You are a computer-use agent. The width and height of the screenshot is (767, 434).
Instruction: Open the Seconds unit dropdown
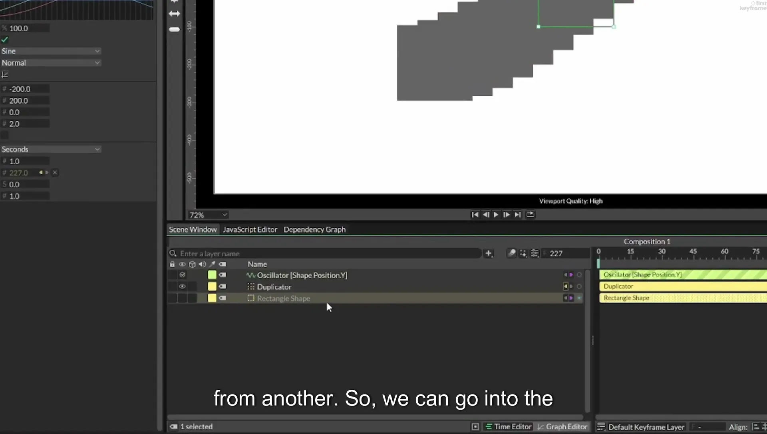click(51, 149)
